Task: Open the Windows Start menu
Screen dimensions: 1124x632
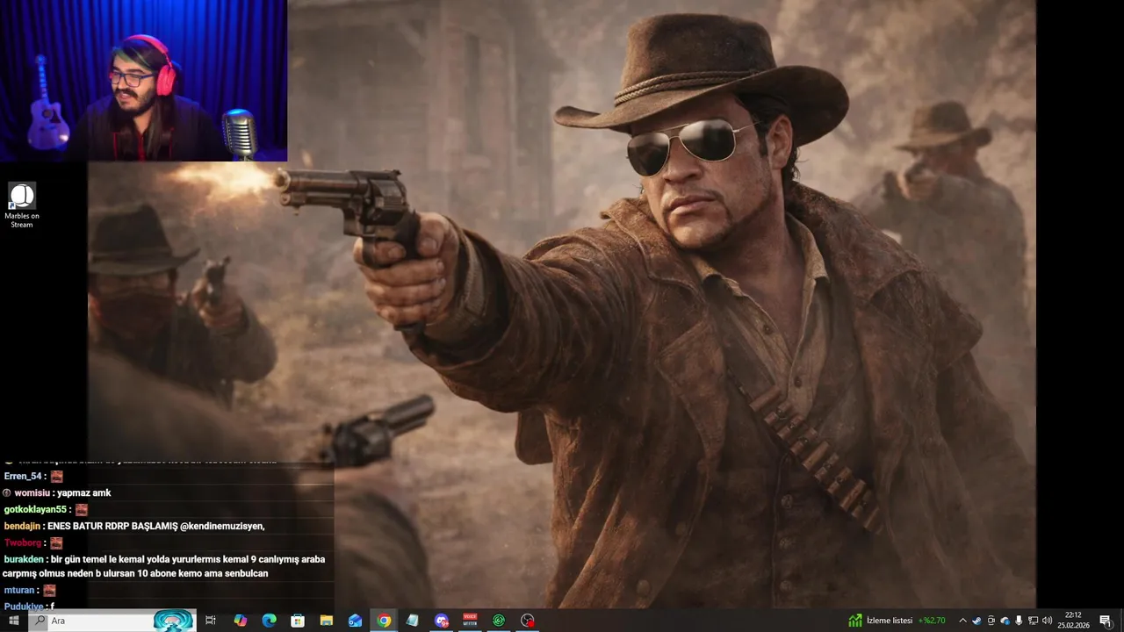Action: pyautogui.click(x=13, y=621)
